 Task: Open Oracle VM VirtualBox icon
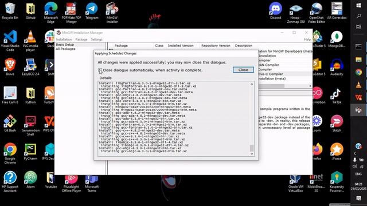296,183
